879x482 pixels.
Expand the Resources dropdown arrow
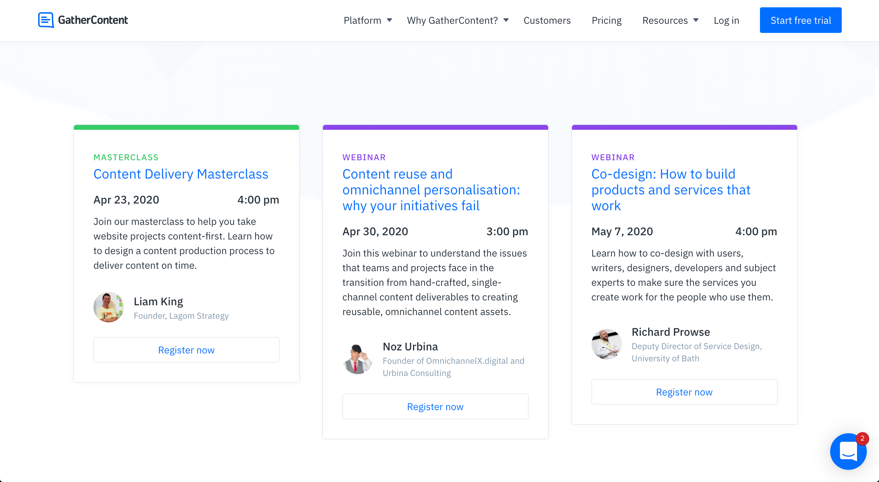[696, 20]
